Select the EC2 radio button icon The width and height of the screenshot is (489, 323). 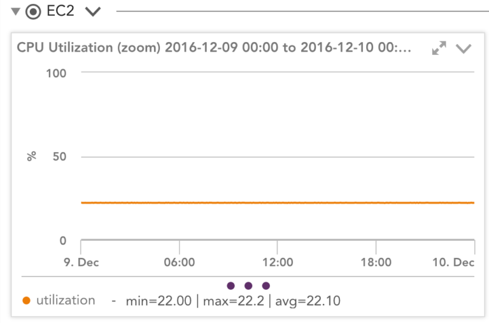point(33,11)
